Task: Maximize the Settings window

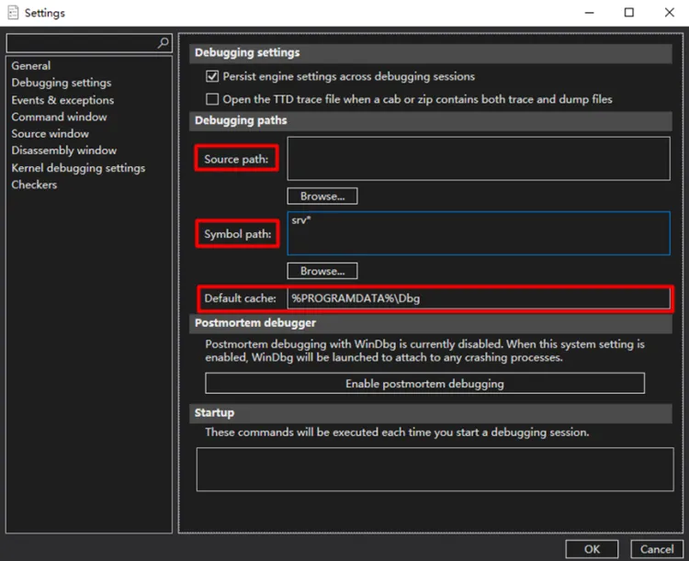Action: pos(629,13)
